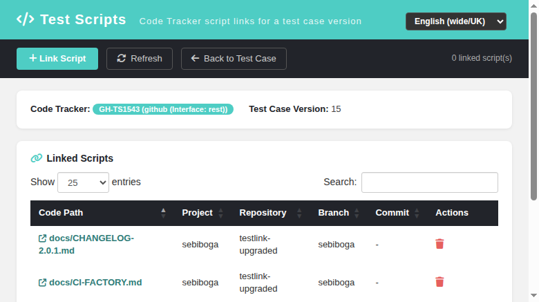Screen dimensions: 539x302
Task: Sort table by Repository column
Action: (x=270, y=213)
